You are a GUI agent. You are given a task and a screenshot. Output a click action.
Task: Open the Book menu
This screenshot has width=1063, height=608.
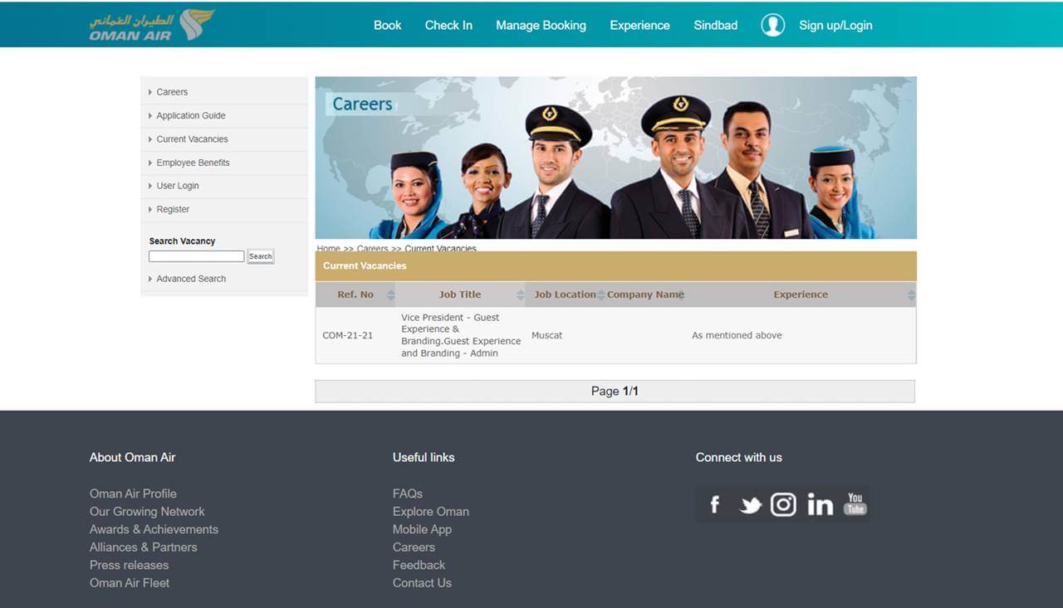[x=387, y=25]
